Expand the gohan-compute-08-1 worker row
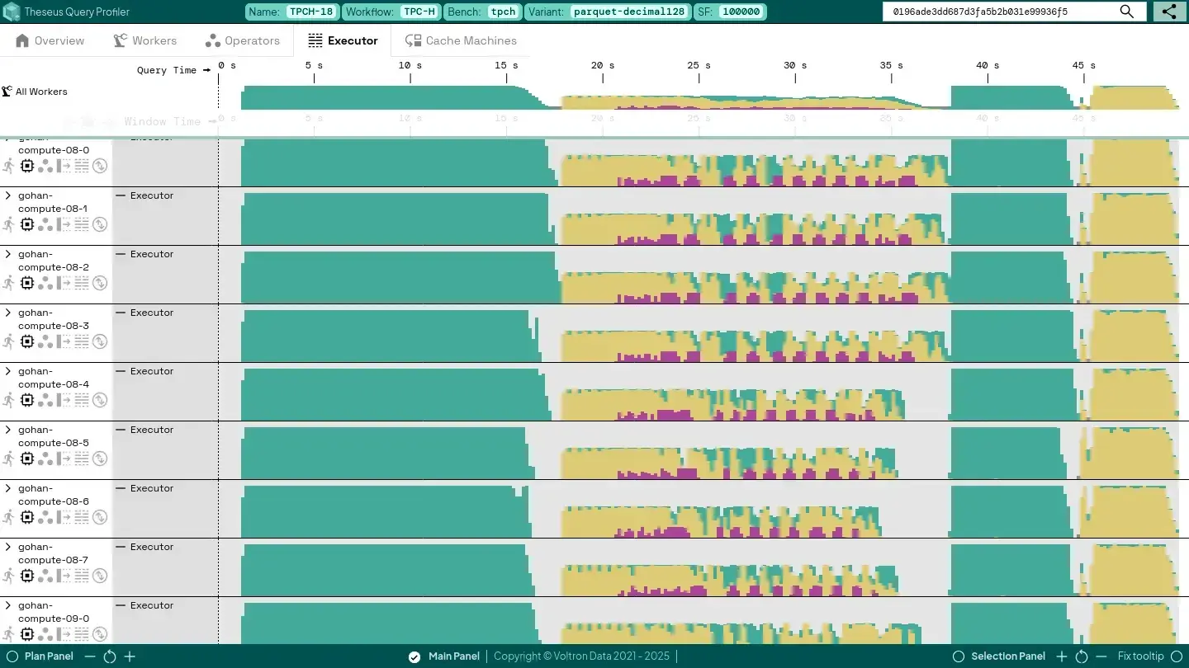Image resolution: width=1189 pixels, height=668 pixels. 8,196
